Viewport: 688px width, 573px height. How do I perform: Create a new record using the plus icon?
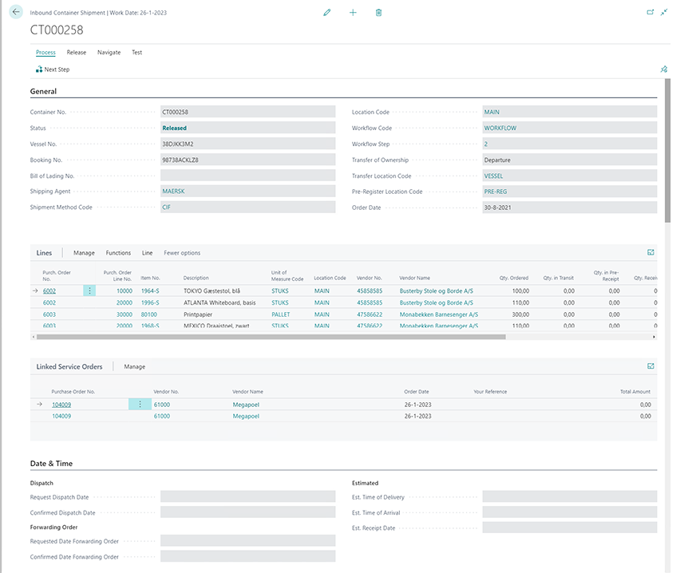tap(353, 12)
